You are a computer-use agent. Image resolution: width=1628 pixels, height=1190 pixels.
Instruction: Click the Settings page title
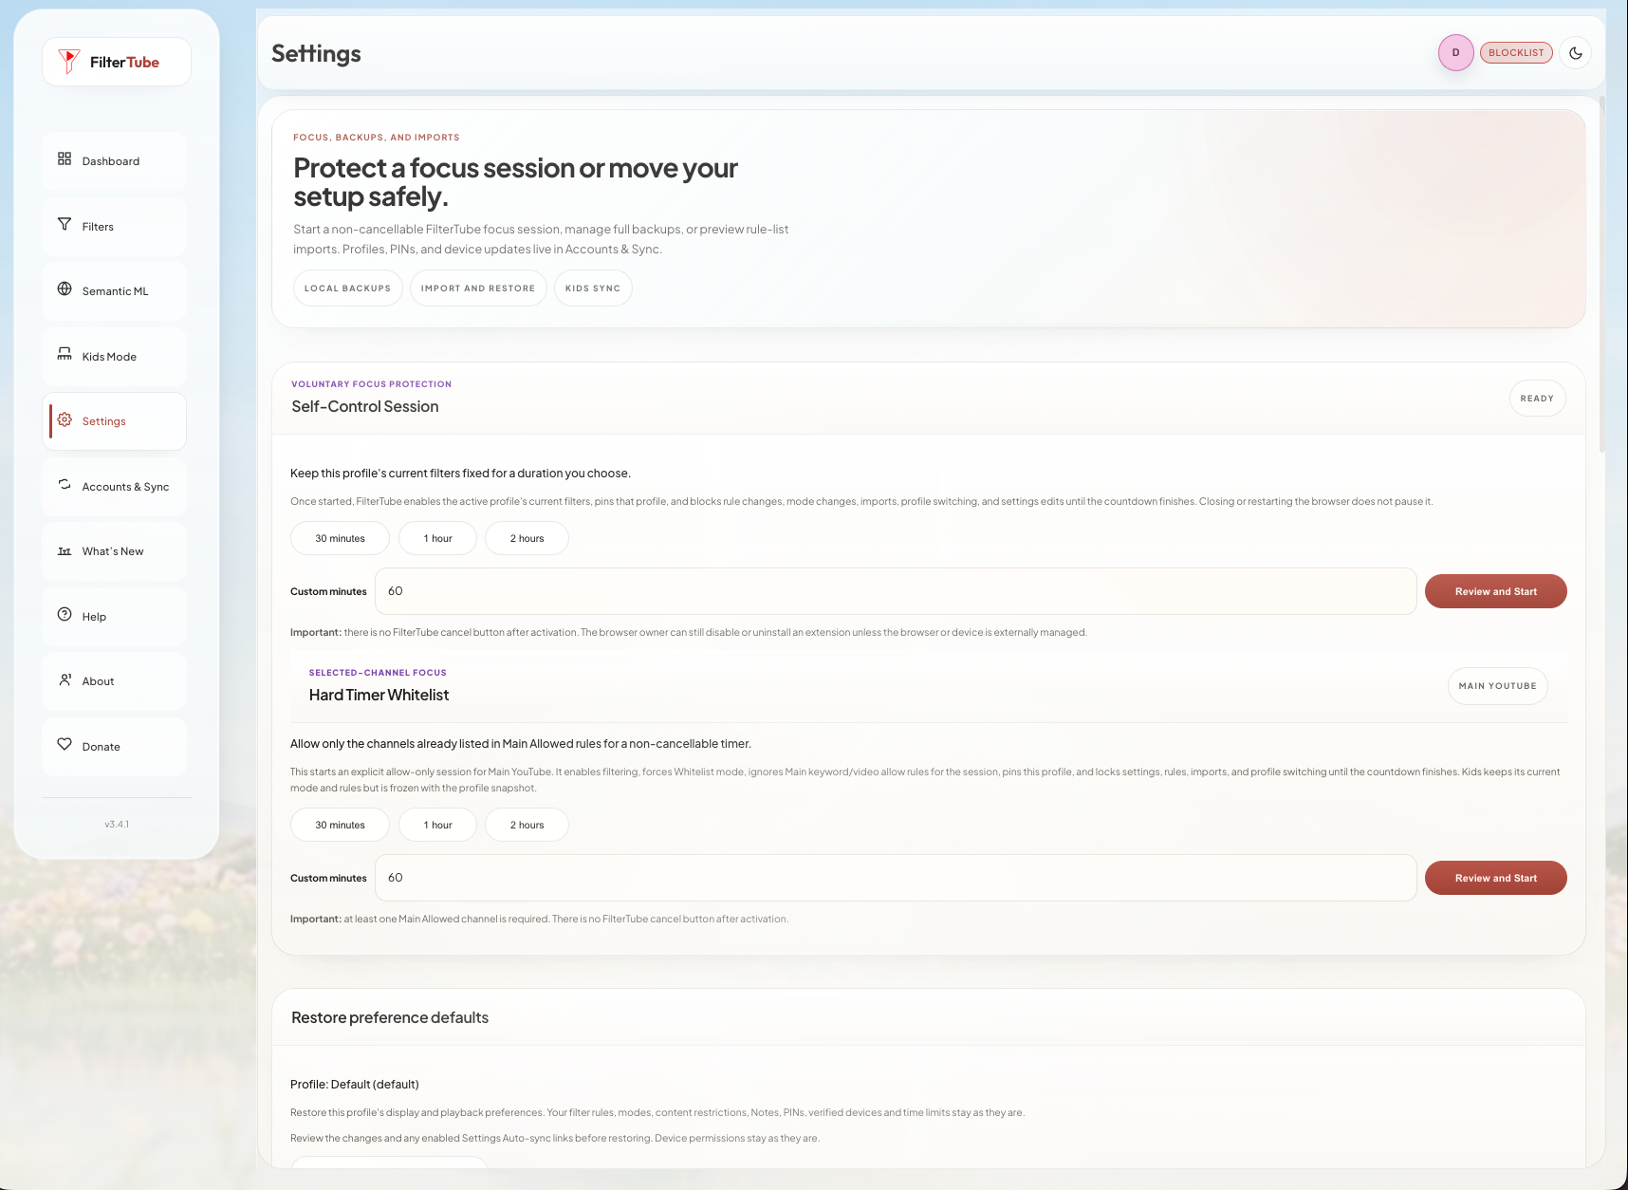tap(316, 54)
